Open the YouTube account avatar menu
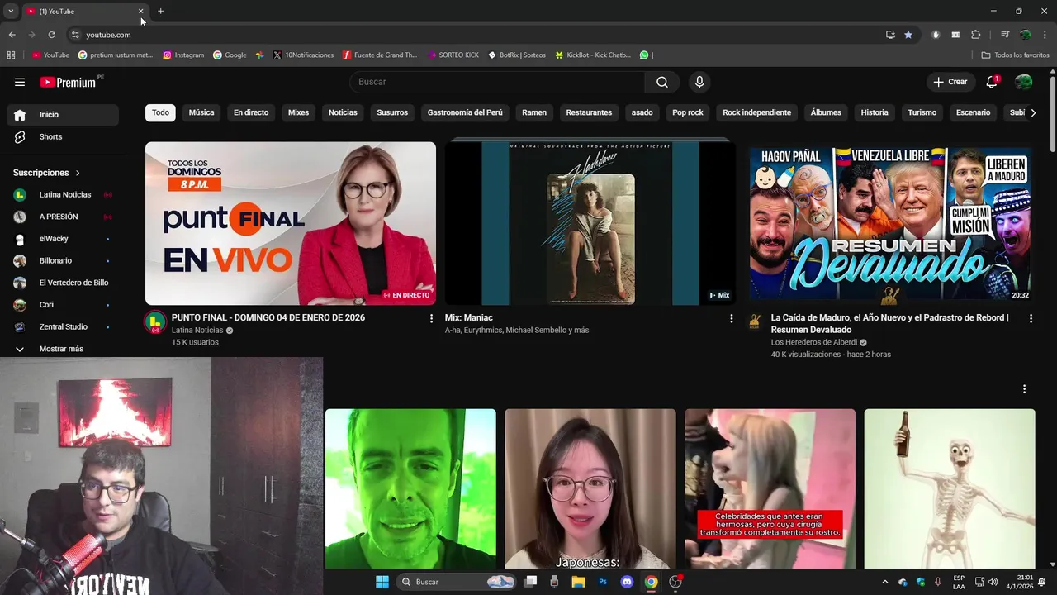 [1023, 82]
